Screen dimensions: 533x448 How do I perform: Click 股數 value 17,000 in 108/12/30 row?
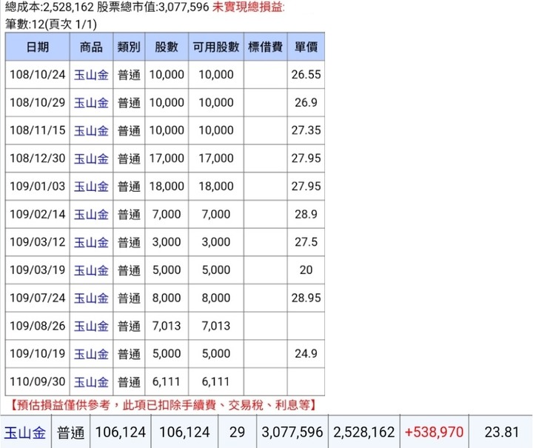167,158
